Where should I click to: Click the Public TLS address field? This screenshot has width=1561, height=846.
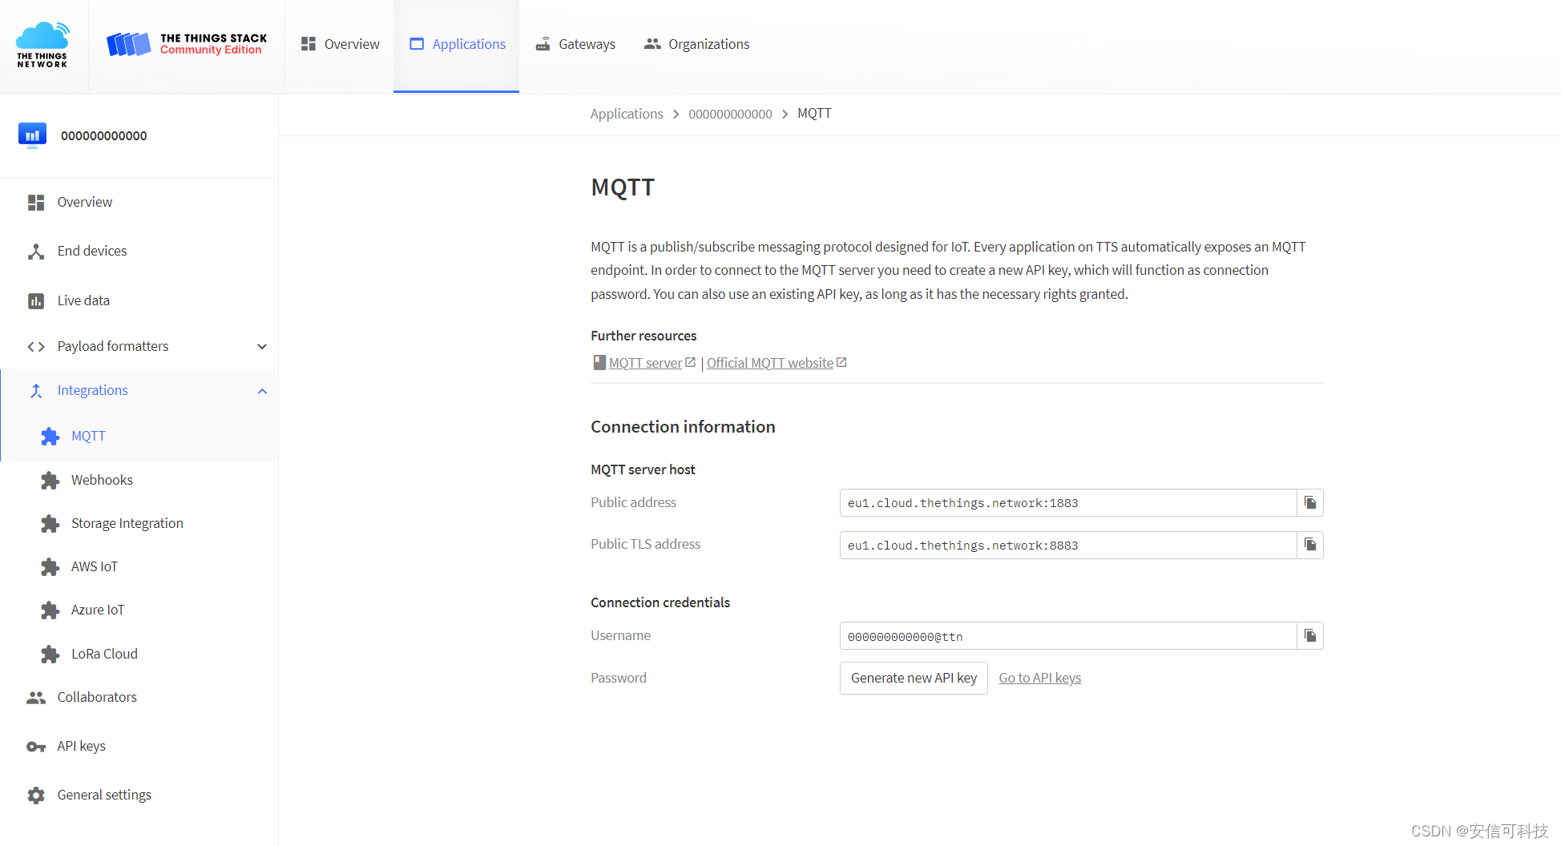coord(1068,545)
